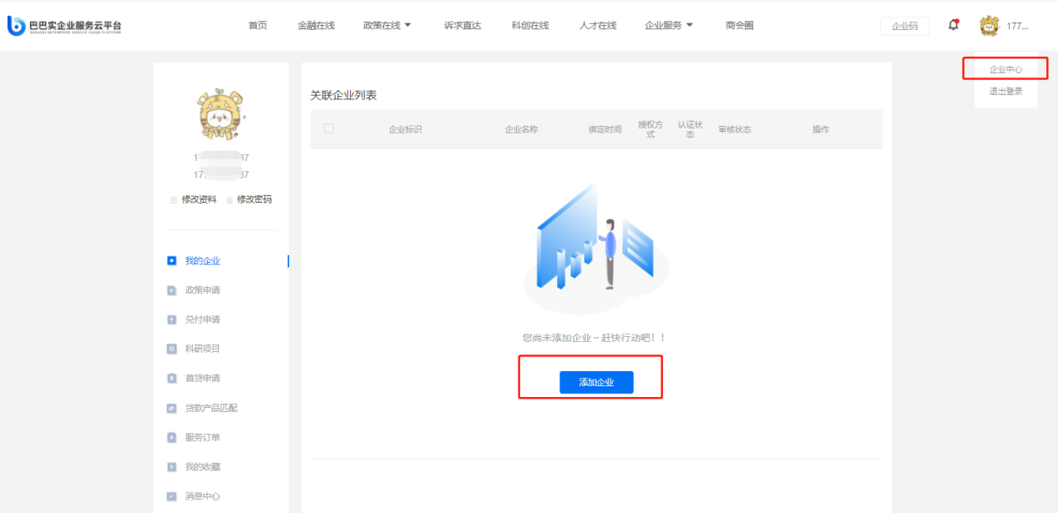Screen dimensions: 1058x513
Task: Click the 企业码 box in header
Action: 904,26
